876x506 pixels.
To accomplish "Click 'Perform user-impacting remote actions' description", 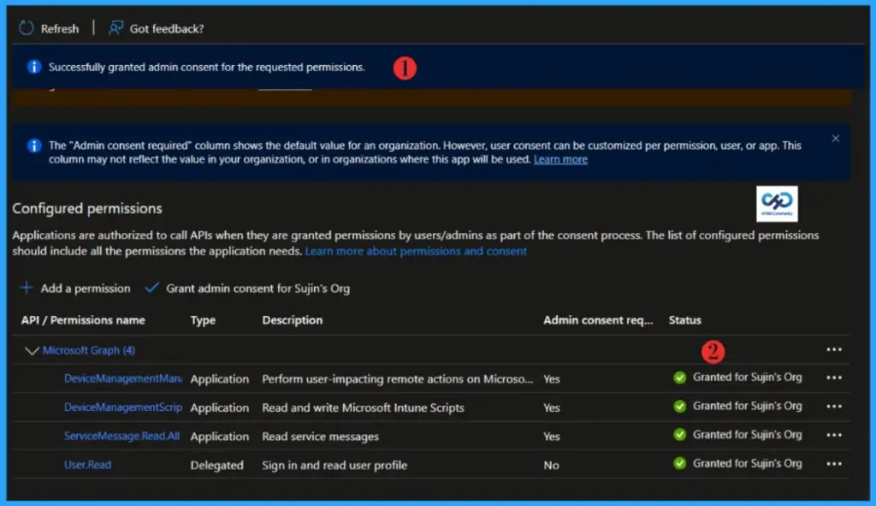I will tap(398, 379).
